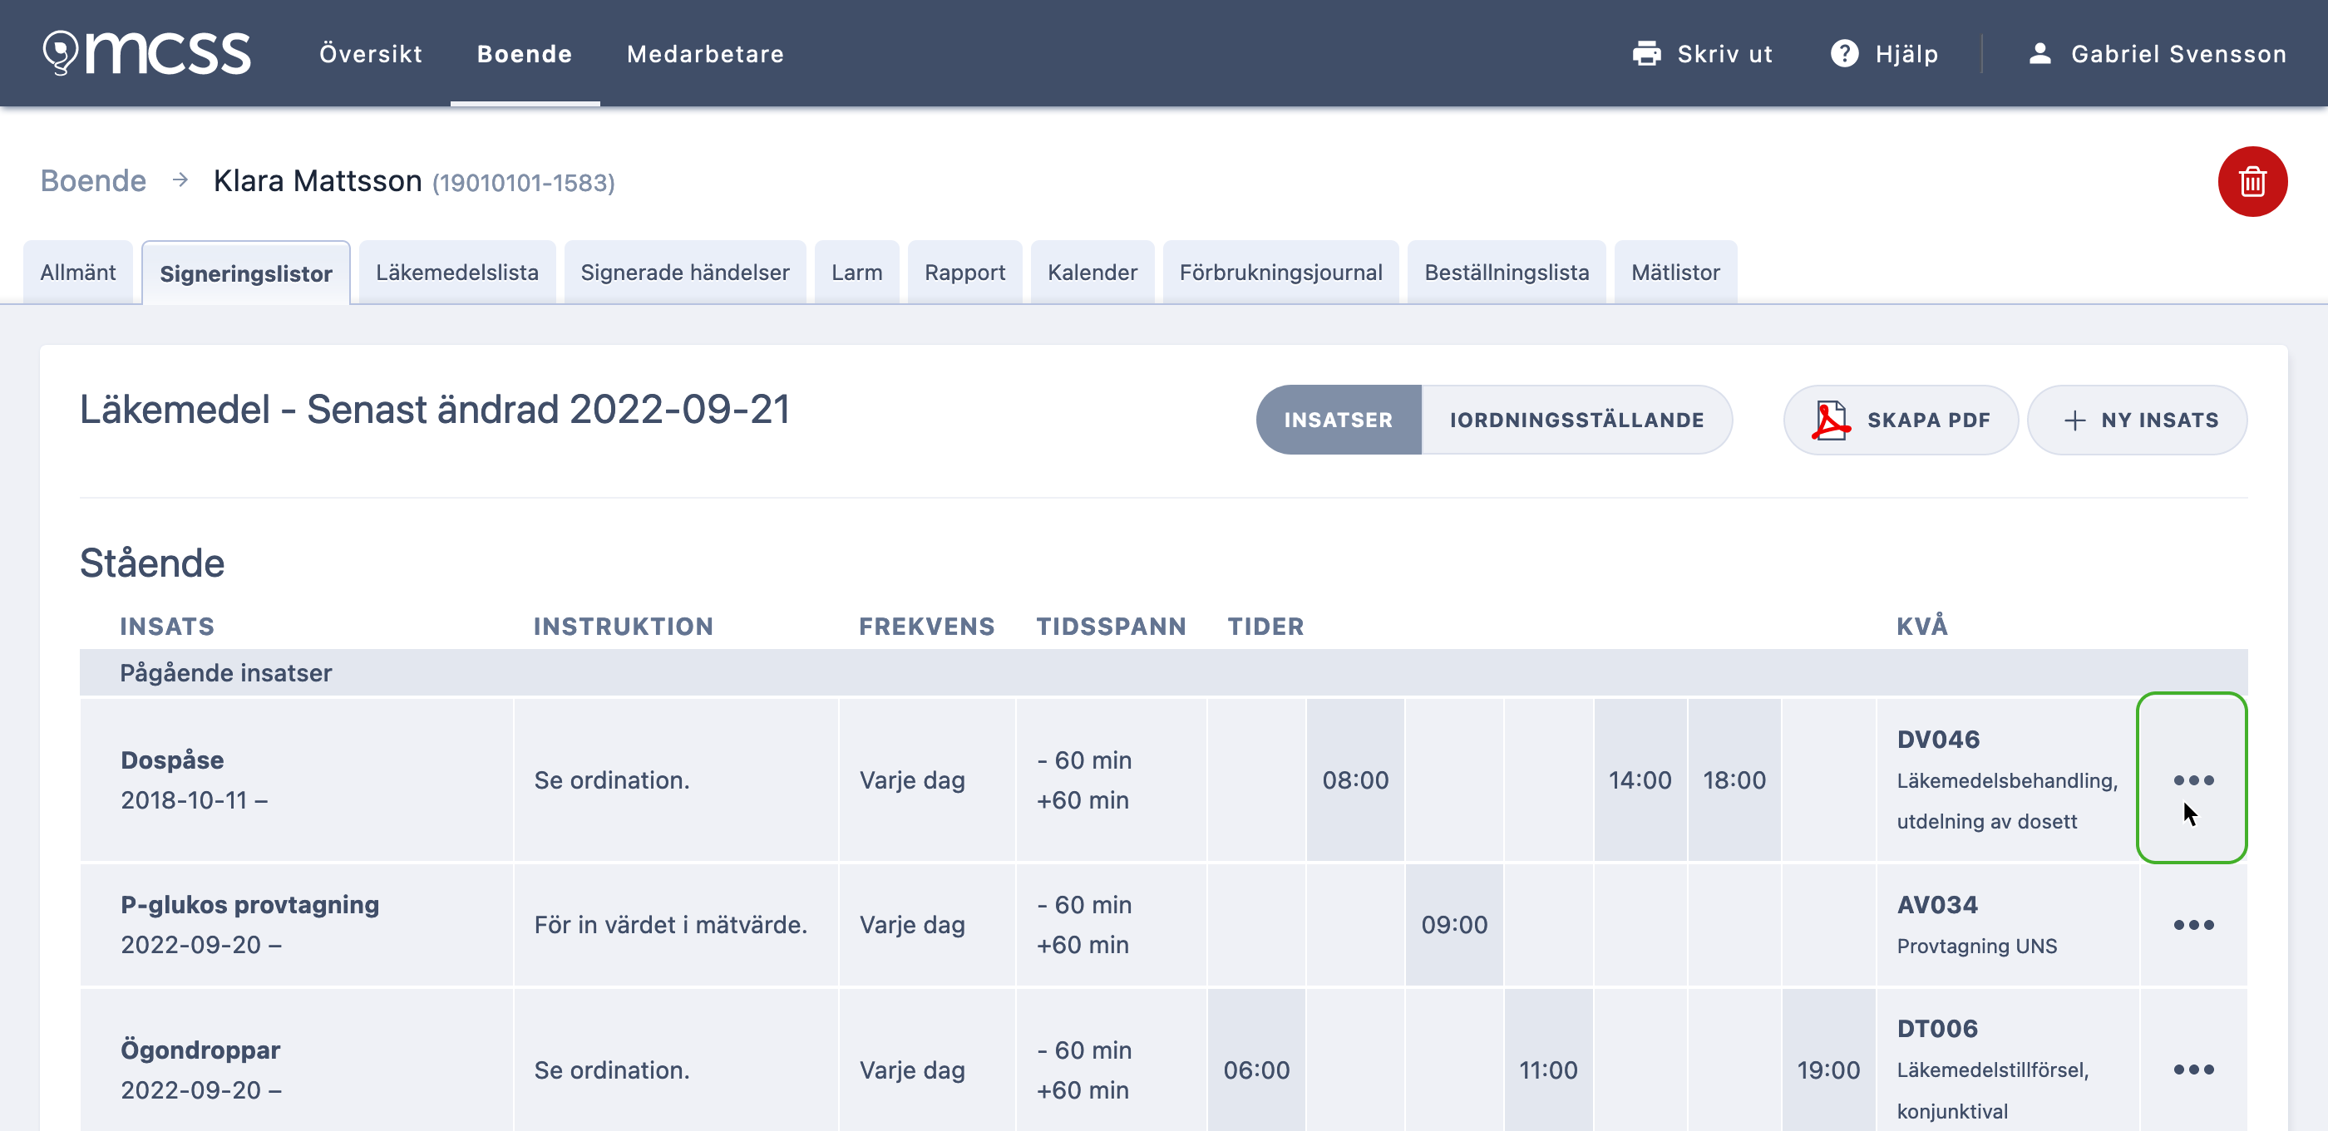This screenshot has height=1131, width=2328.
Task: Click the plus icon in Ny insats
Action: coord(2074,420)
